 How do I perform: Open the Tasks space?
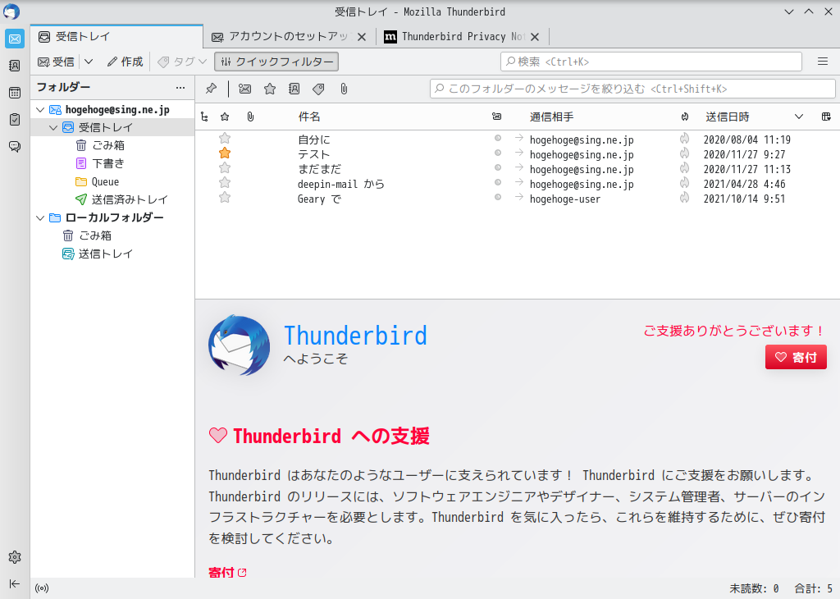15,119
